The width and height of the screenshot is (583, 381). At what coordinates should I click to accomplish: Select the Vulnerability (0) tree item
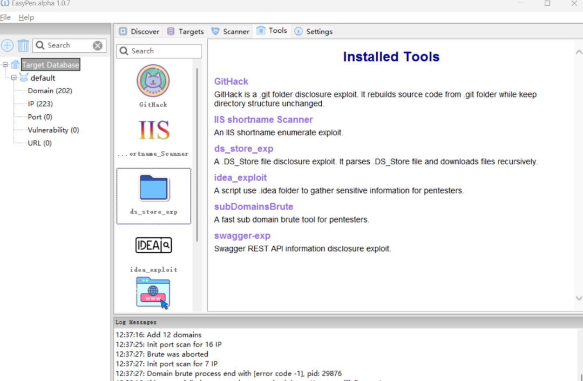53,130
